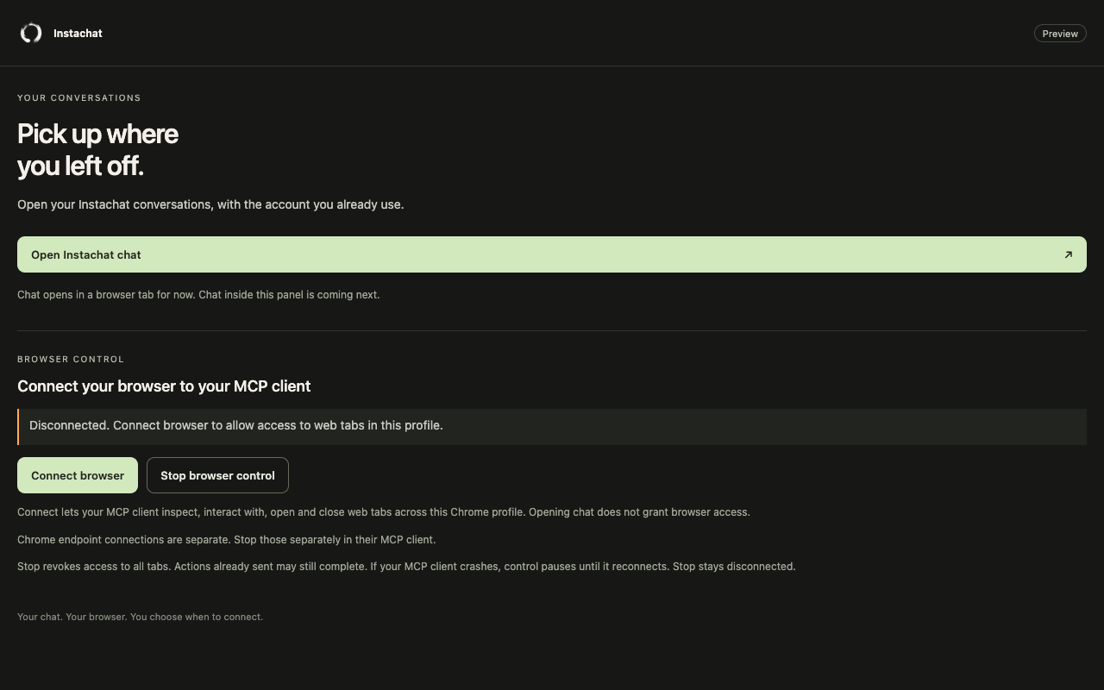
Task: Click the Disconnected status message
Action: click(x=552, y=426)
